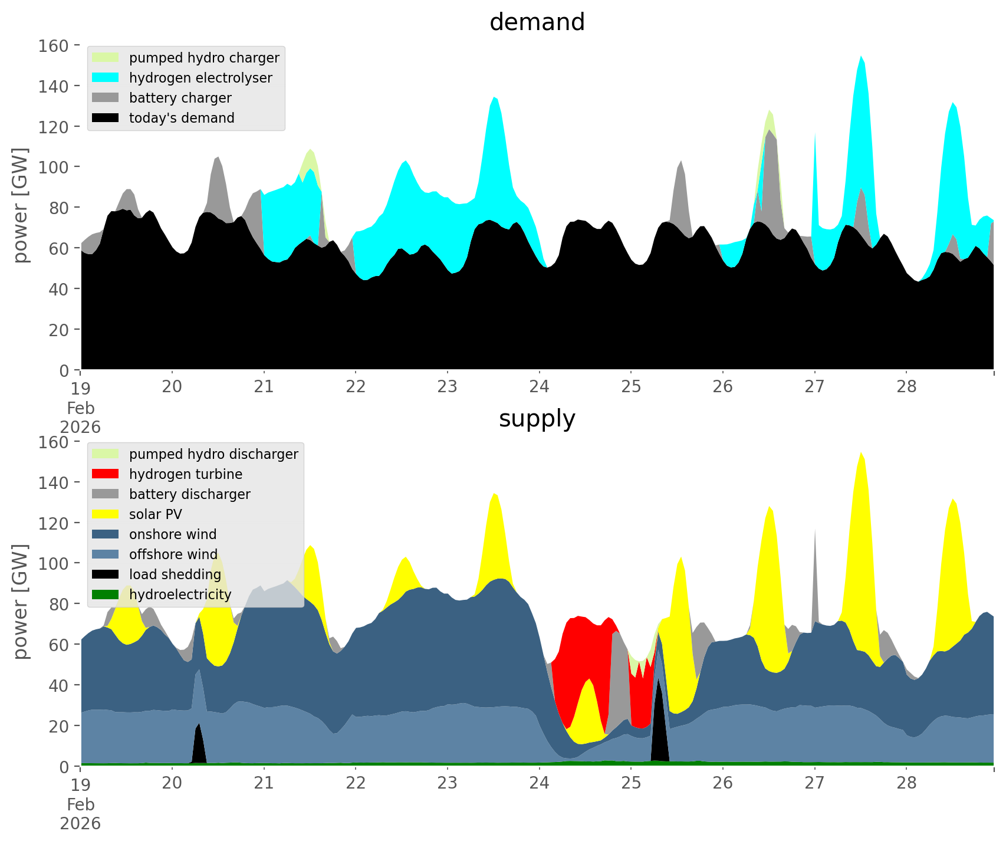Click the yellow solar PV legend swatch
The height and width of the screenshot is (844, 1006).
[106, 514]
